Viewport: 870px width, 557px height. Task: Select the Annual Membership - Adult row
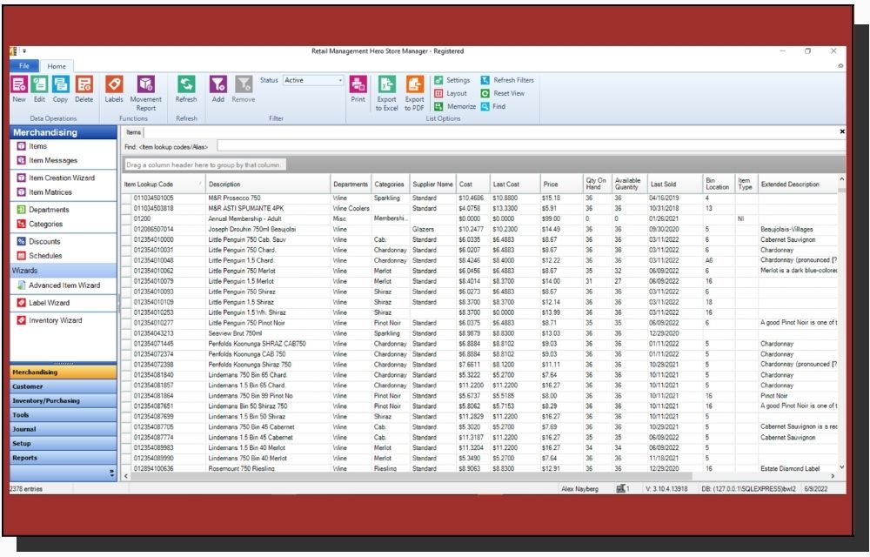pos(479,219)
